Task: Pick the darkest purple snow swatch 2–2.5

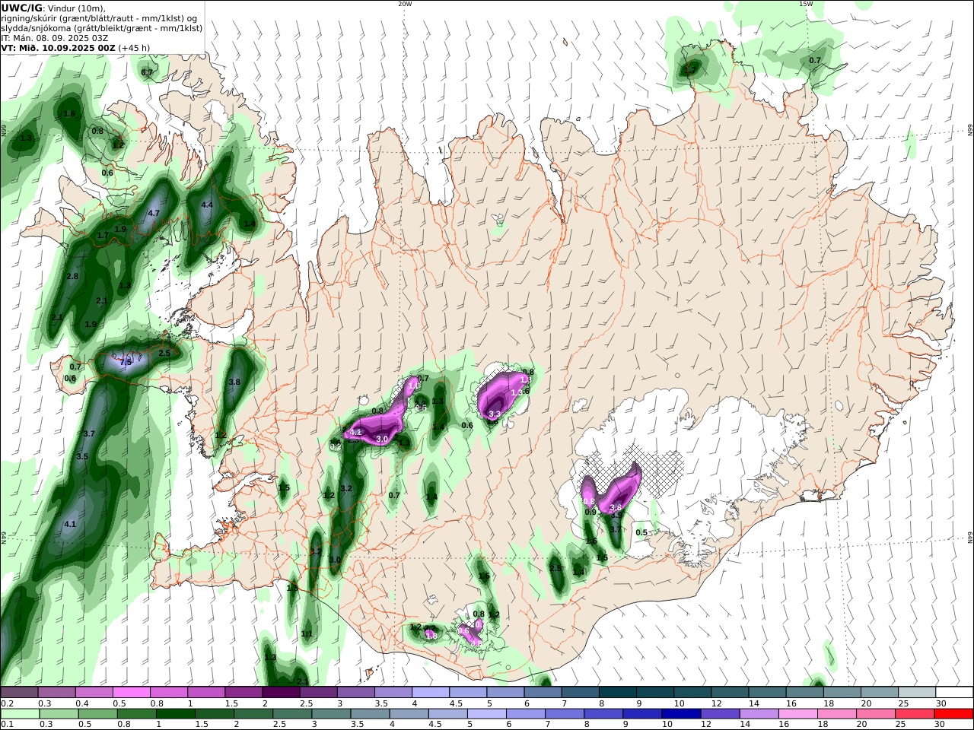Action: 281,693
